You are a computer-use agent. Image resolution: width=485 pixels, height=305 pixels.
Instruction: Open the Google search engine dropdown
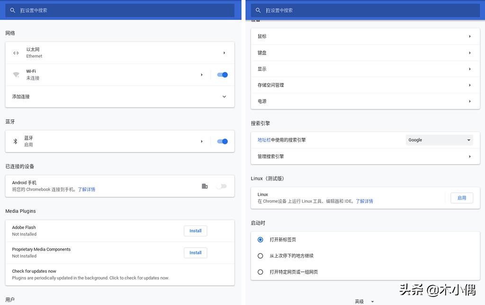(x=439, y=140)
